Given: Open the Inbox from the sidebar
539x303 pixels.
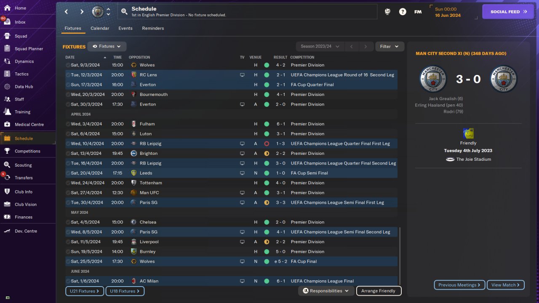Looking at the screenshot, I should 20,22.
